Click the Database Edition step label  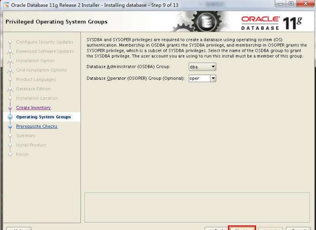pyautogui.click(x=33, y=89)
